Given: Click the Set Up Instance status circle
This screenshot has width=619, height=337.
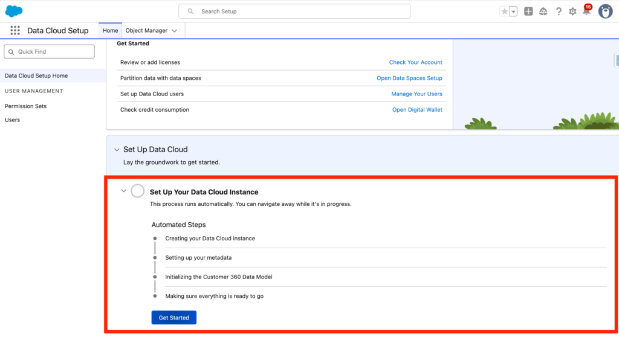Looking at the screenshot, I should (x=137, y=191).
